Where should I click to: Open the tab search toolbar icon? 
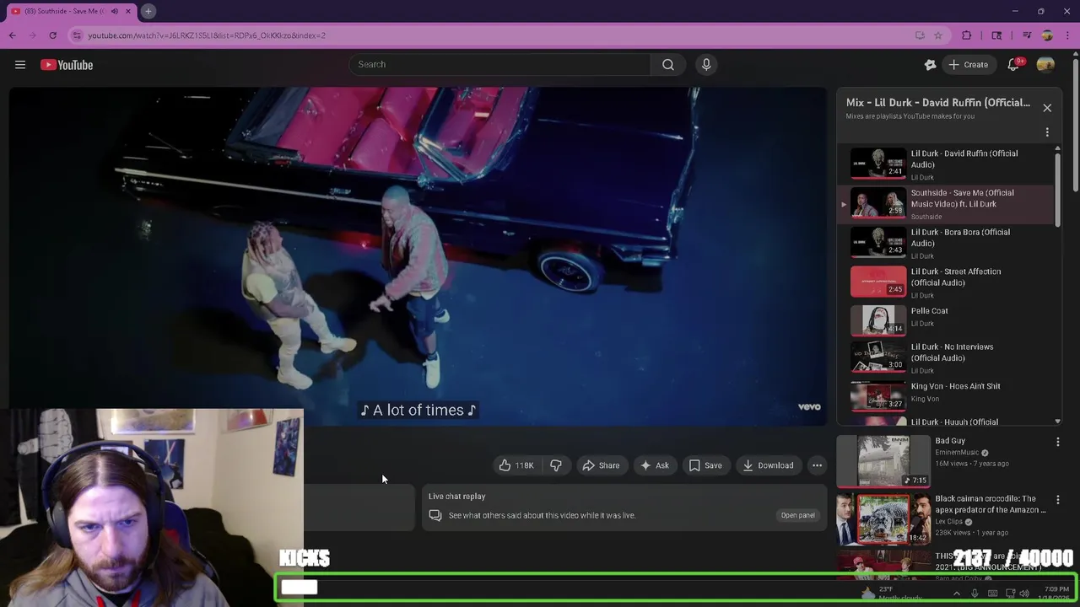tap(996, 35)
